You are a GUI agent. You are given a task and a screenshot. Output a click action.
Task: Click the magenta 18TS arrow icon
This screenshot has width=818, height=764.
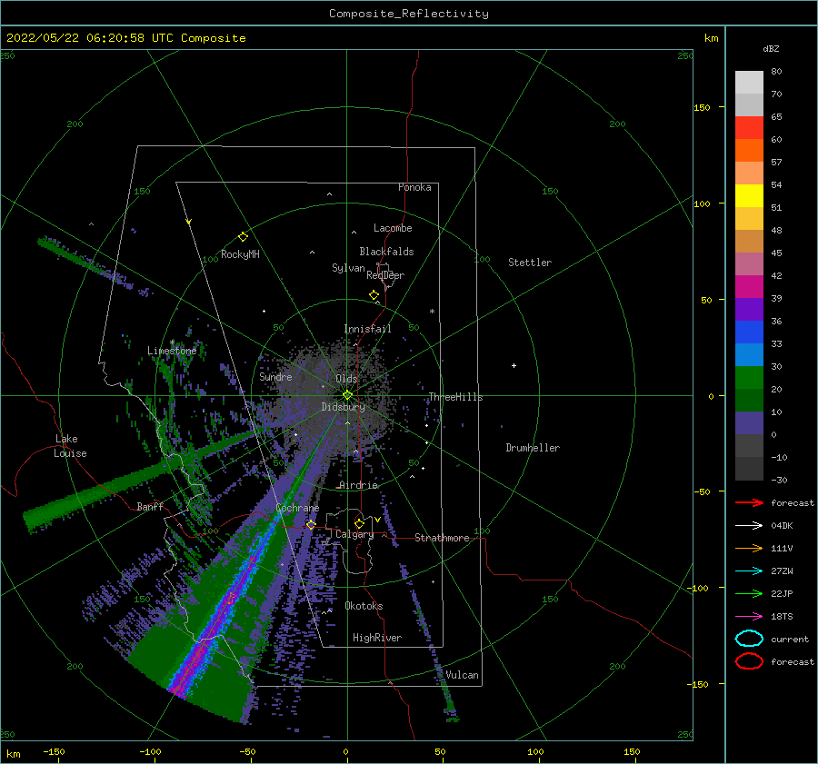[749, 617]
